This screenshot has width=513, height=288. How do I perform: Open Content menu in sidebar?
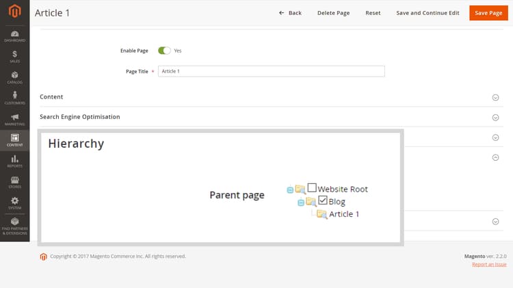[x=15, y=140]
